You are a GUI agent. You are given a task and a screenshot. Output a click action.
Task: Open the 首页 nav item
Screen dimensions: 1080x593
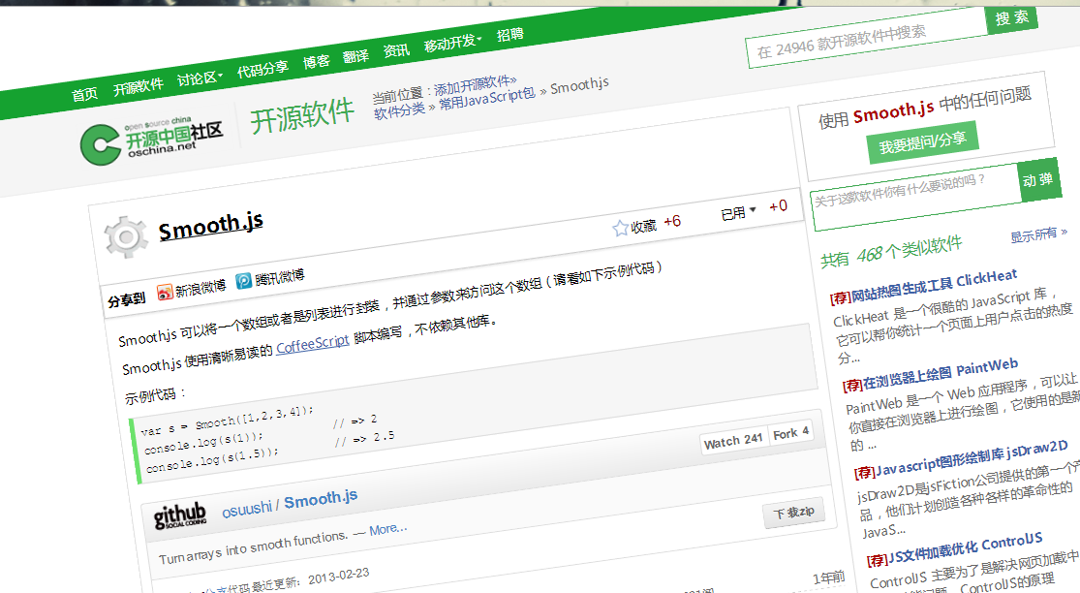click(84, 94)
